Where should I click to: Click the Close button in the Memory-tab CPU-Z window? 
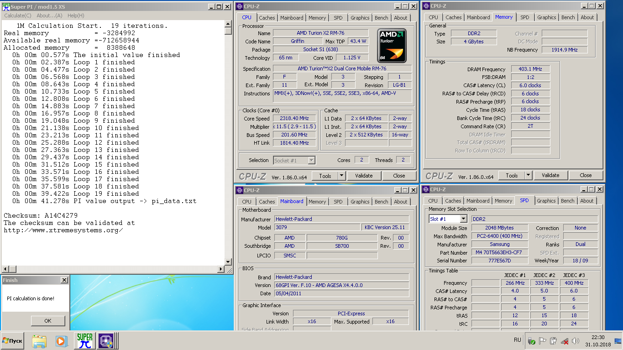tap(586, 175)
